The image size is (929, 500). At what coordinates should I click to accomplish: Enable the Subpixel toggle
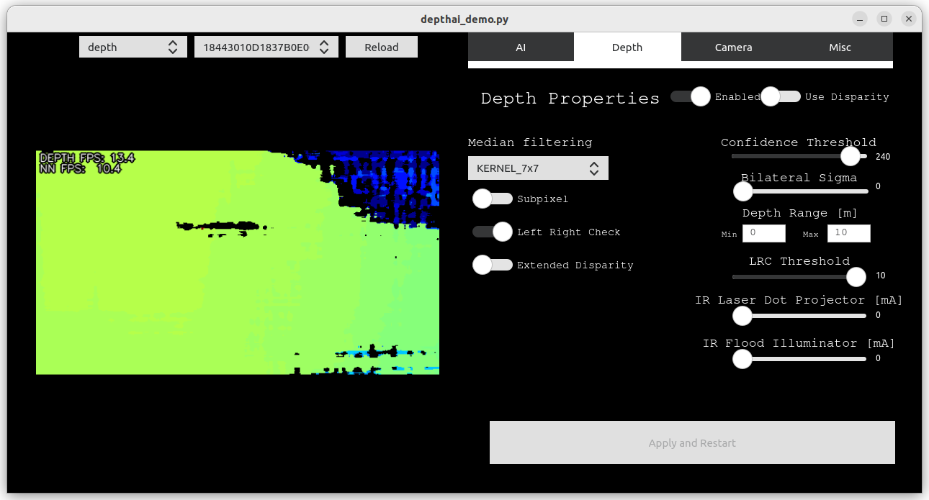click(x=493, y=199)
